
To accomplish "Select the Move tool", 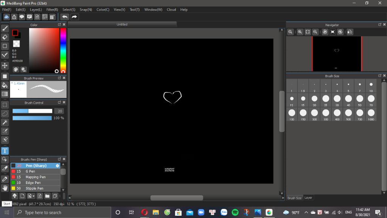I will pos(5,65).
